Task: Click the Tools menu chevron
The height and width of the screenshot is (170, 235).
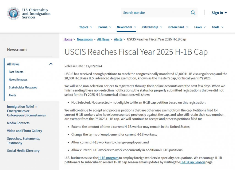Action: coord(222,27)
